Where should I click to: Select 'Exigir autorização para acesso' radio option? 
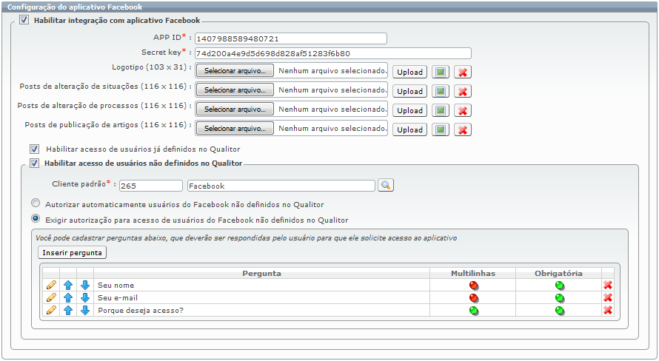pyautogui.click(x=35, y=219)
